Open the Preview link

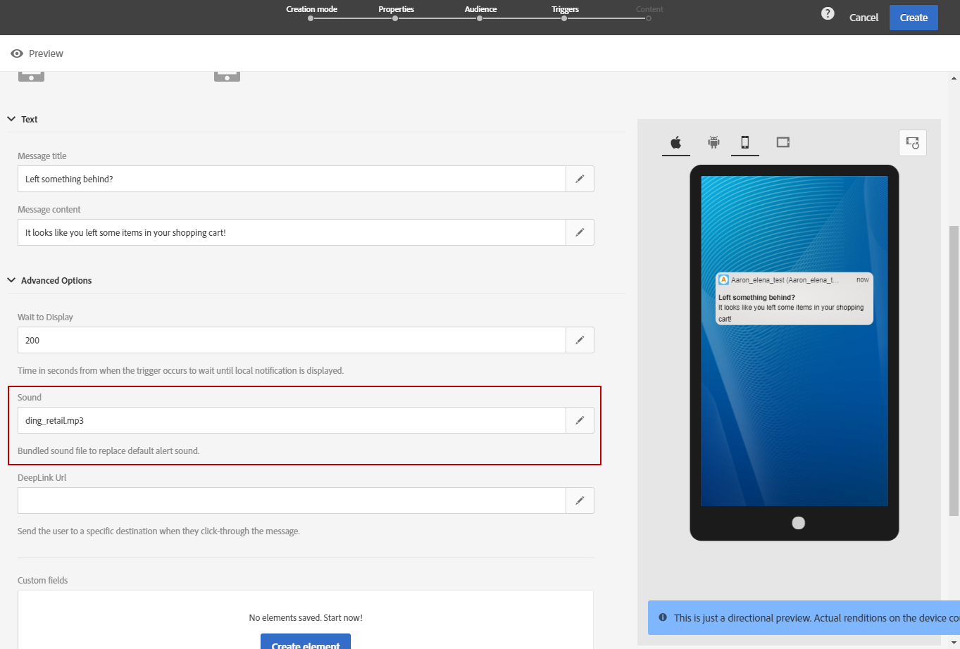46,53
